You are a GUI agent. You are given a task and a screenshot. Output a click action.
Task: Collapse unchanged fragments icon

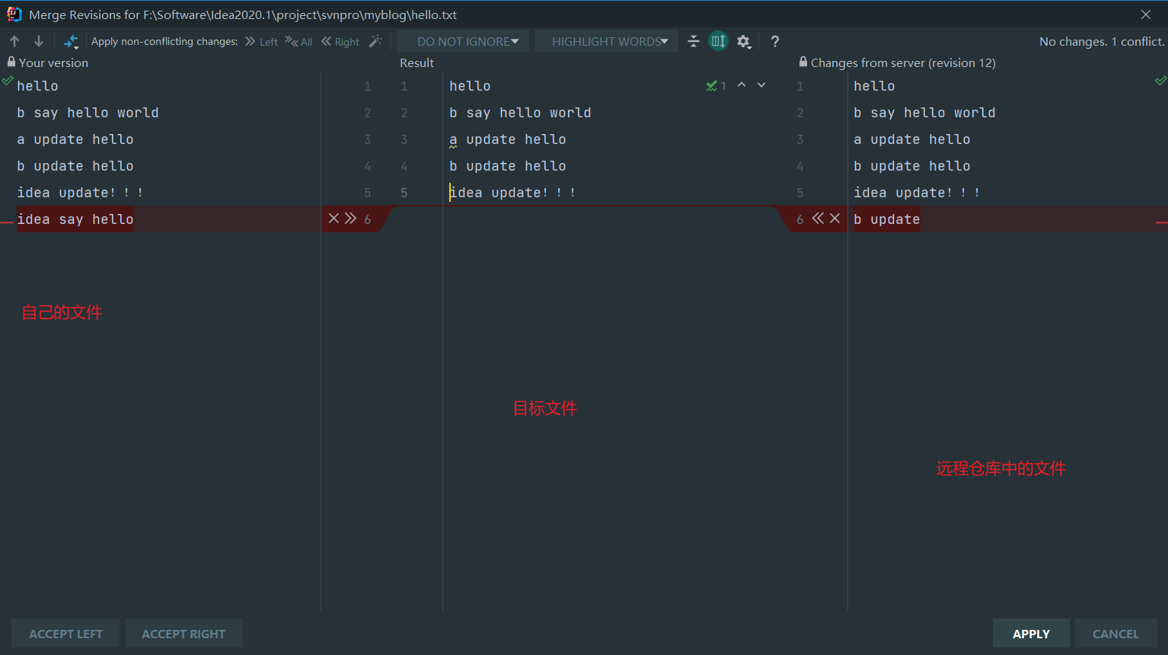[693, 41]
